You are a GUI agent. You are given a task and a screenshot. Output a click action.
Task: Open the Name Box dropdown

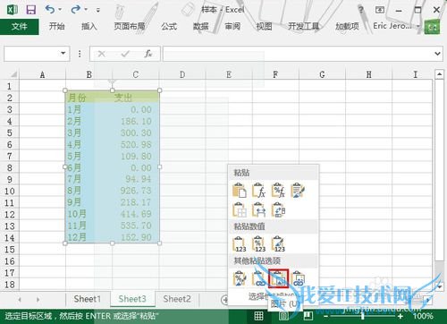pos(63,54)
